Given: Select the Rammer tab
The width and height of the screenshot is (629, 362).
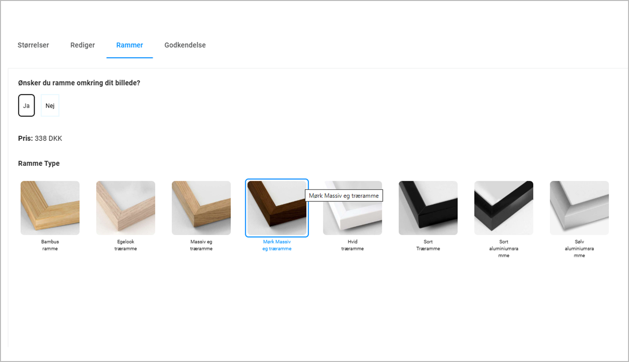Looking at the screenshot, I should coord(129,45).
